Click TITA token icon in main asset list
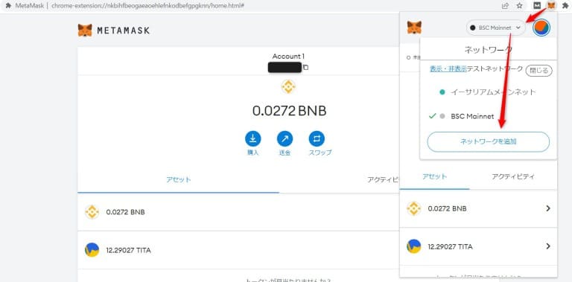 [x=92, y=250]
